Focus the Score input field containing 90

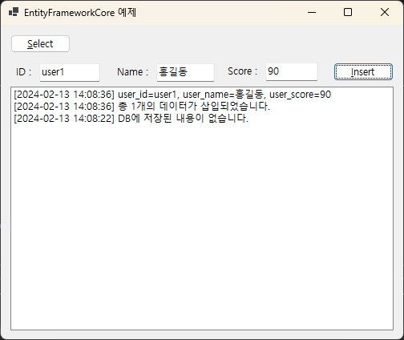click(x=292, y=71)
